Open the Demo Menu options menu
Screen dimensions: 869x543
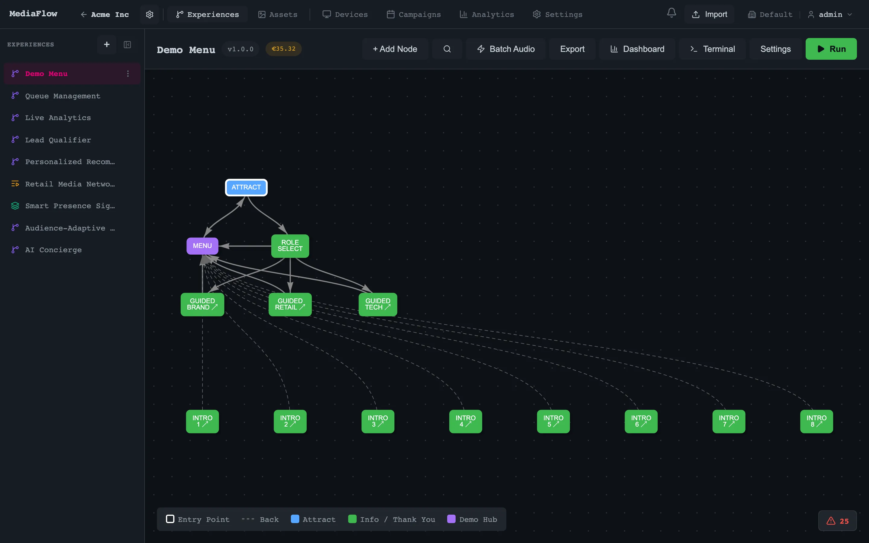pyautogui.click(x=128, y=73)
